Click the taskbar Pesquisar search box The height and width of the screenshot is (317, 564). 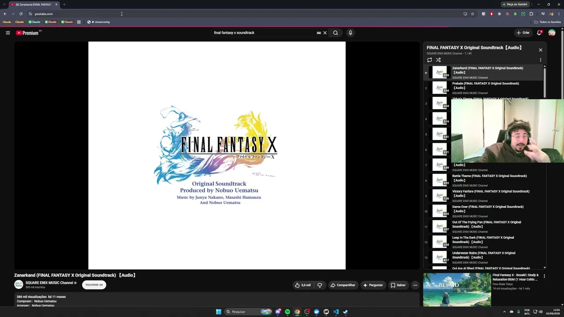coord(248,312)
